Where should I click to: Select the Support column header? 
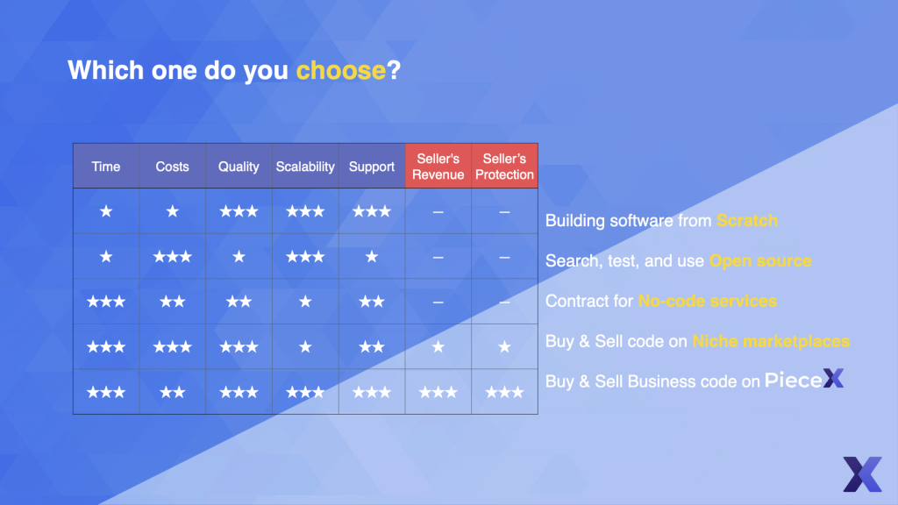(x=372, y=167)
